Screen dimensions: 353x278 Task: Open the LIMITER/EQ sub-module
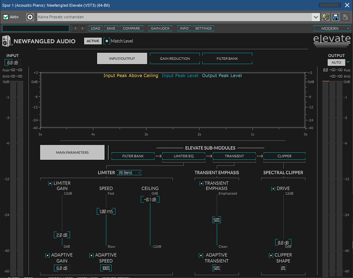[184, 156]
